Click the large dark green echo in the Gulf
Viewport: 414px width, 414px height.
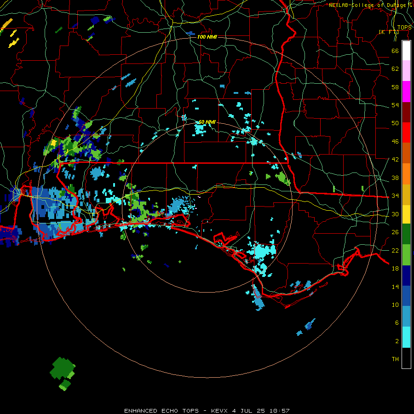(x=62, y=368)
